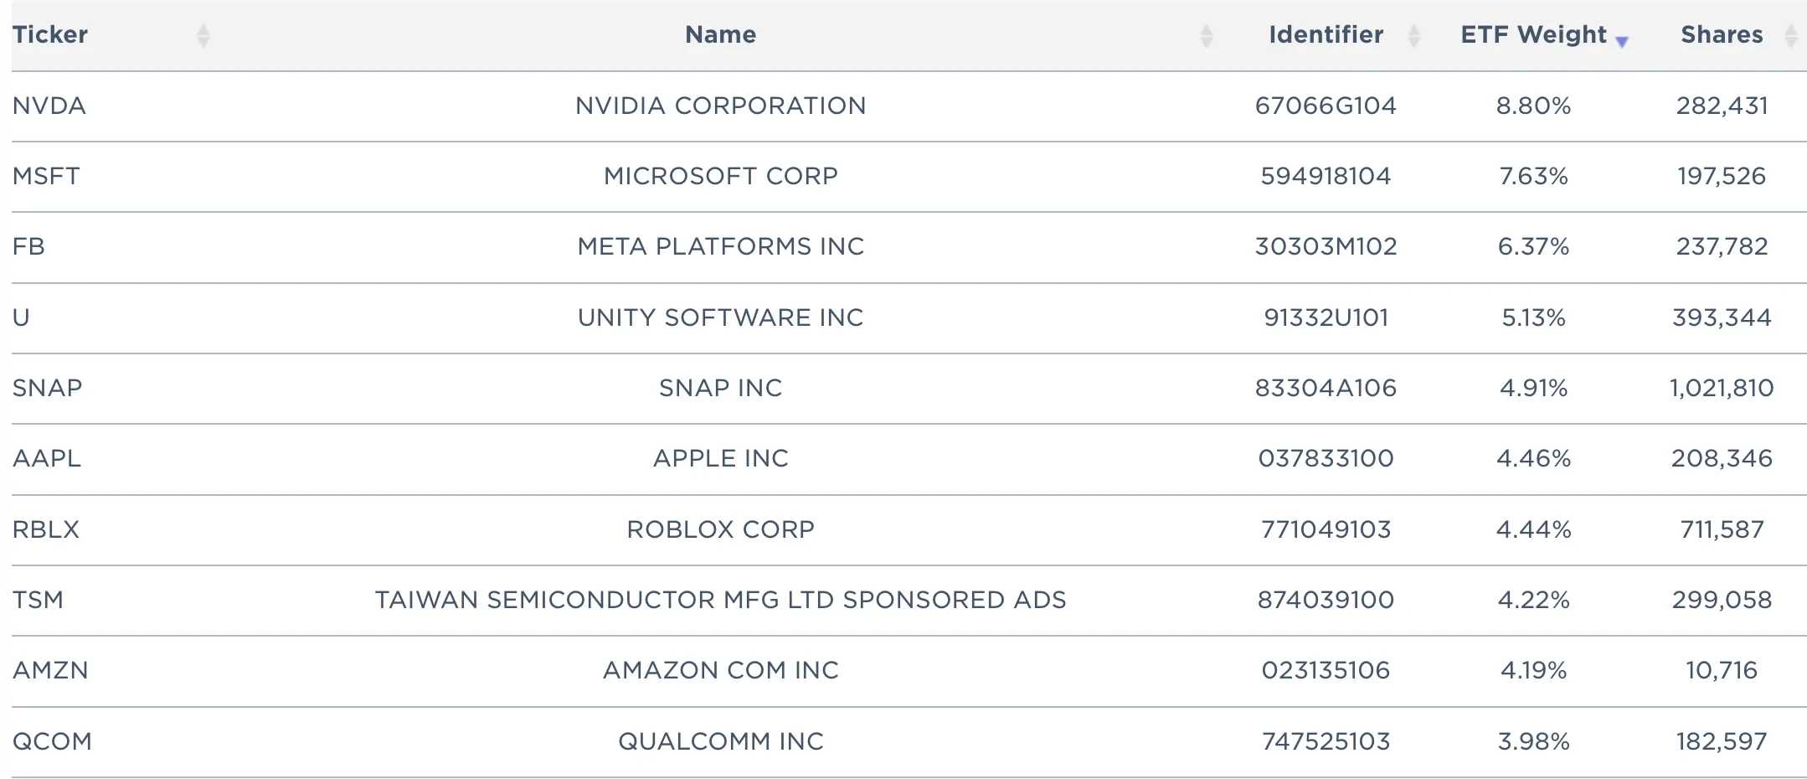
Task: Sort by the Shares header text
Action: coord(1722,34)
